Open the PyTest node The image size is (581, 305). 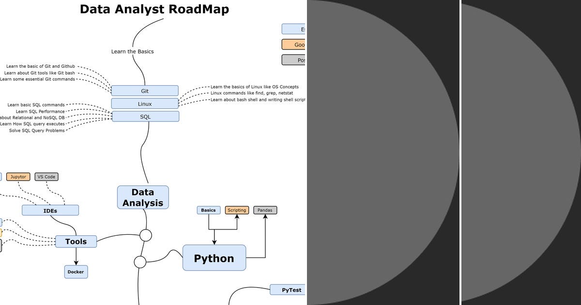pyautogui.click(x=290, y=290)
